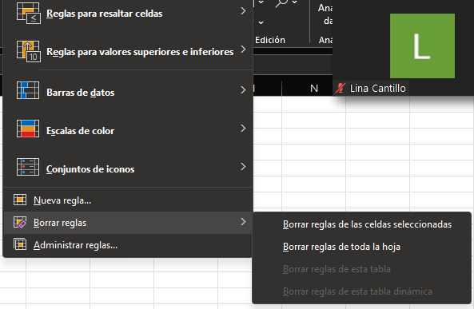Screen dimensions: 474x309
Task: Expand the Barras de datos submenu arrow
Action: (x=243, y=90)
